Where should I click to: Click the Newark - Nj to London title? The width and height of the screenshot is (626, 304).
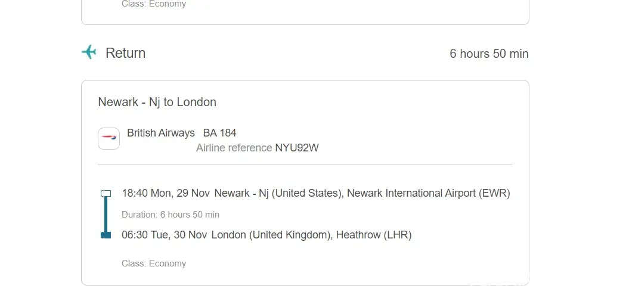coord(157,102)
